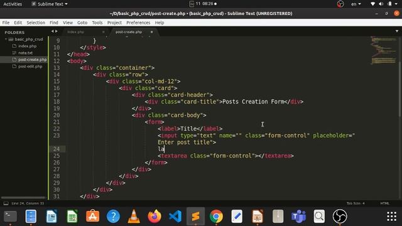This screenshot has height=226, width=402.
Task: Open LibreOffice Writer from the dock
Action: tap(52, 217)
